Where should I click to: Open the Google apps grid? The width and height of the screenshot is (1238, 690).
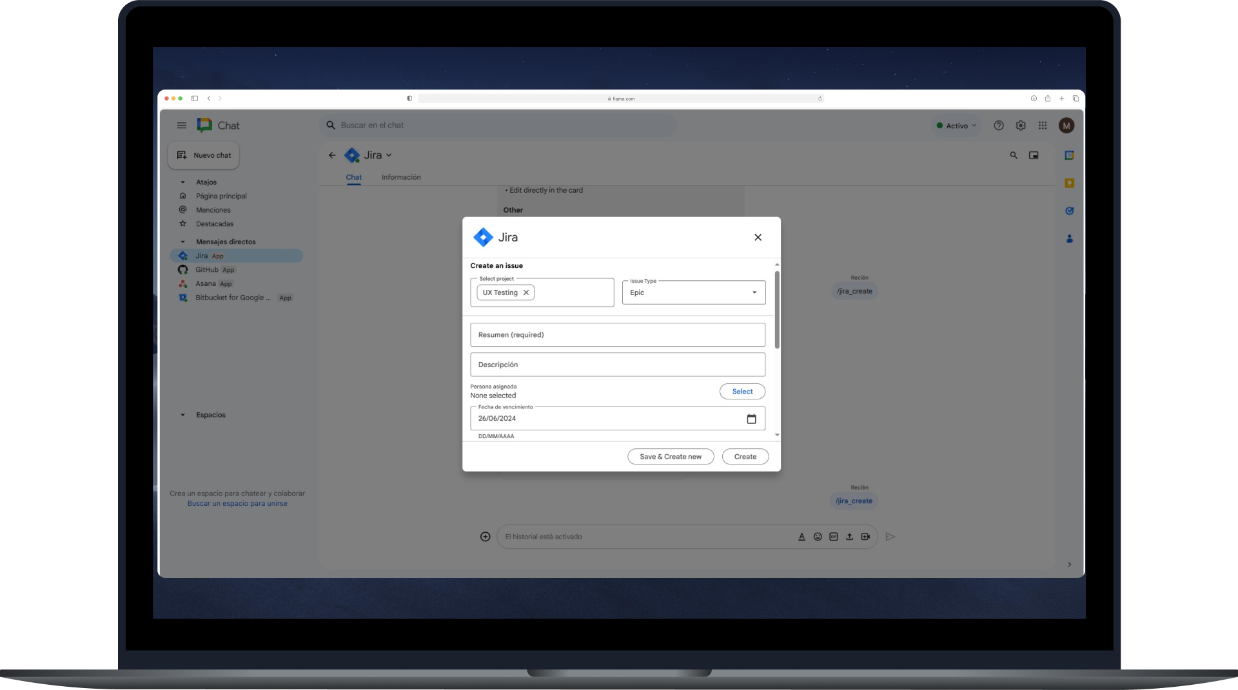pos(1043,126)
